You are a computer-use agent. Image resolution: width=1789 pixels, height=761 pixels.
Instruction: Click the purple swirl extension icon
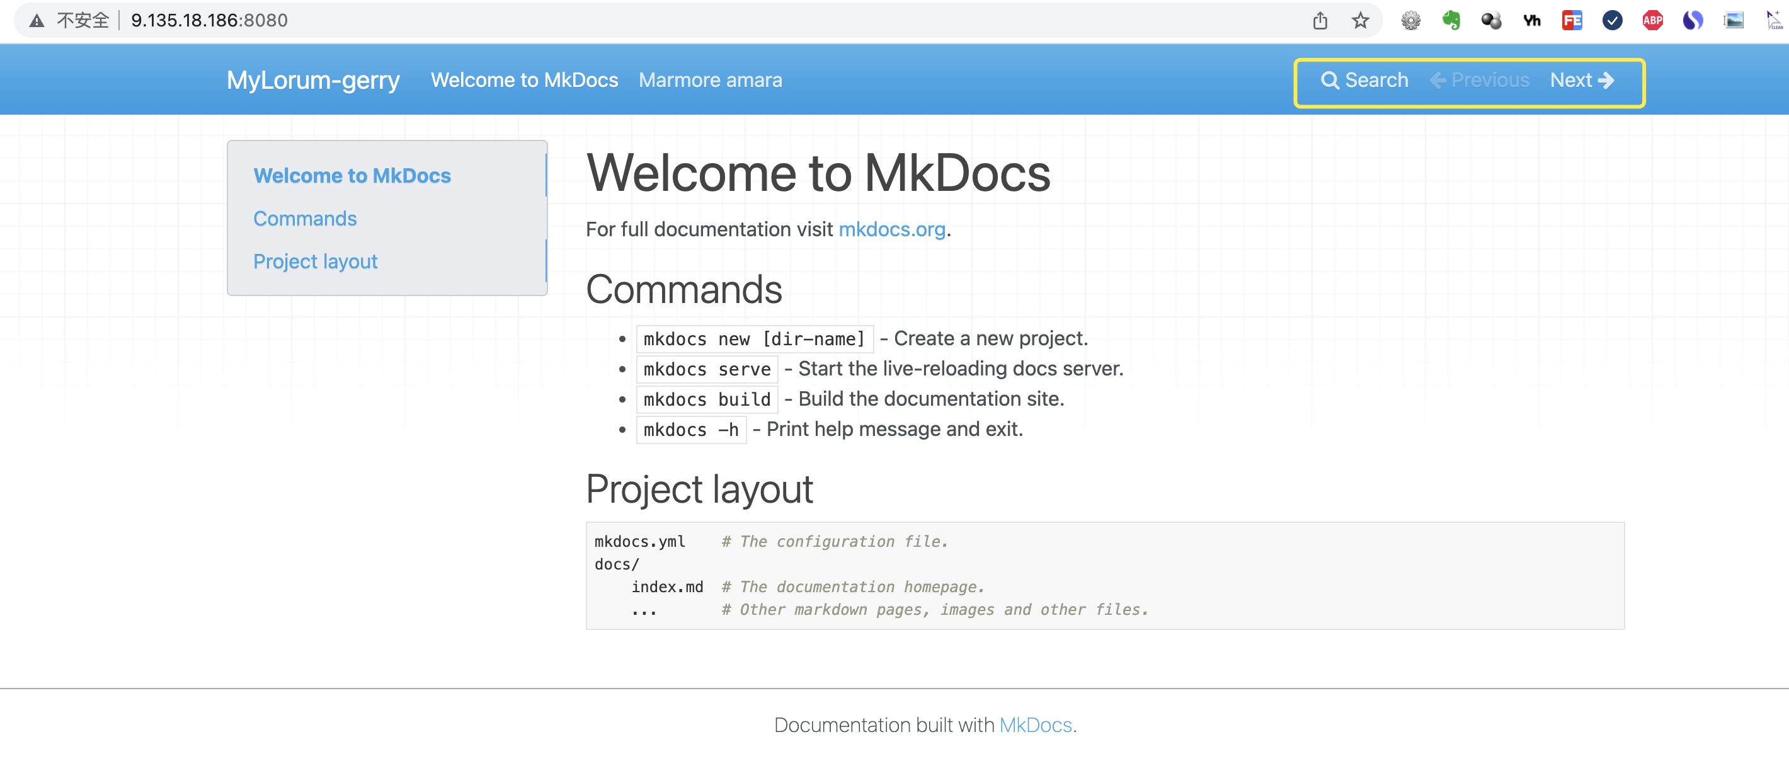(1693, 21)
